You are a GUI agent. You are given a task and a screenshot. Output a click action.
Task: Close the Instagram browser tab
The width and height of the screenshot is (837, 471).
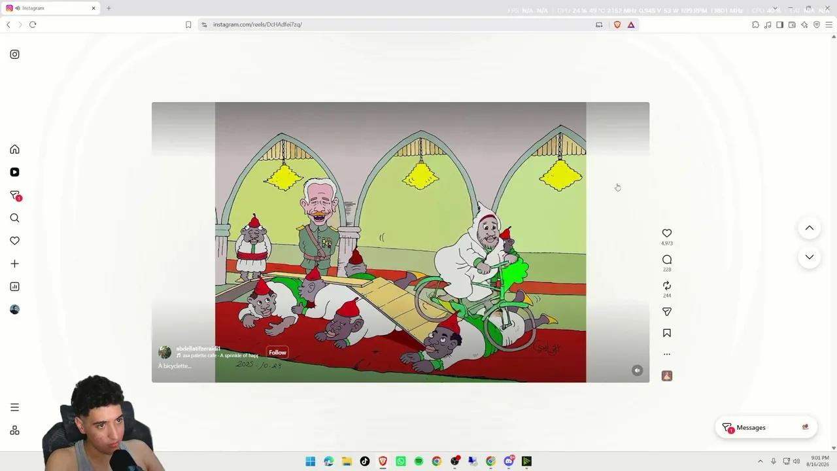(x=94, y=9)
